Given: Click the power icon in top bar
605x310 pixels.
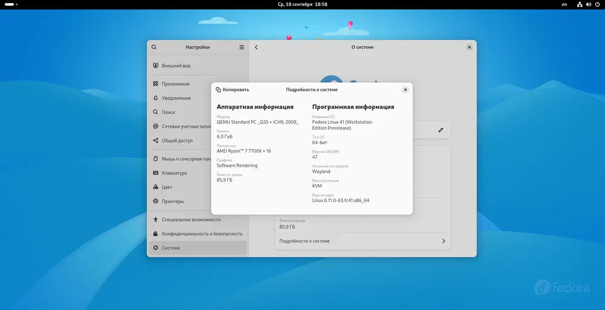Looking at the screenshot, I should point(598,4).
